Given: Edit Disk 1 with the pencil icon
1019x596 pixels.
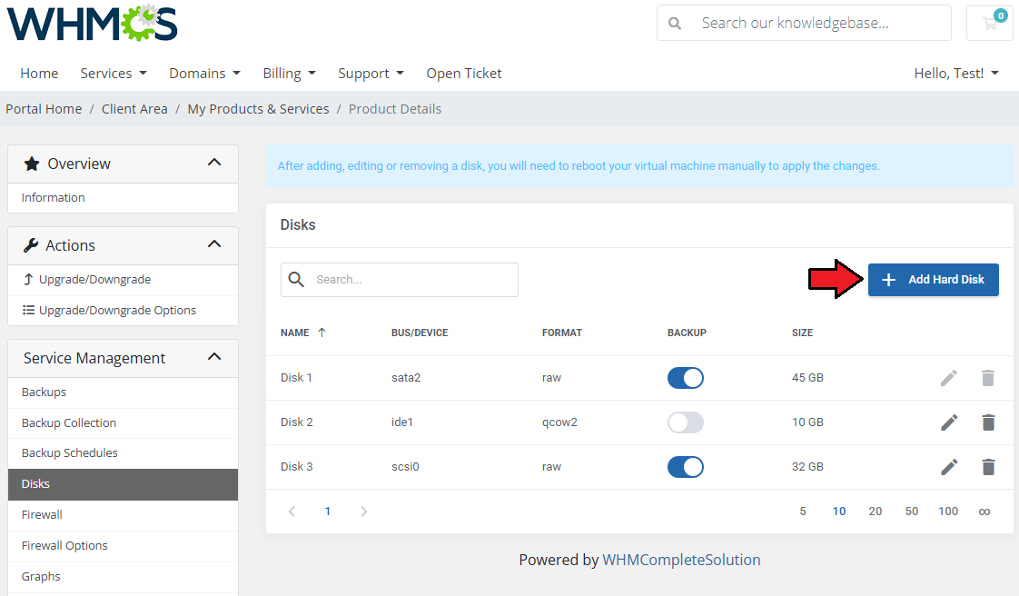Looking at the screenshot, I should click(x=949, y=378).
